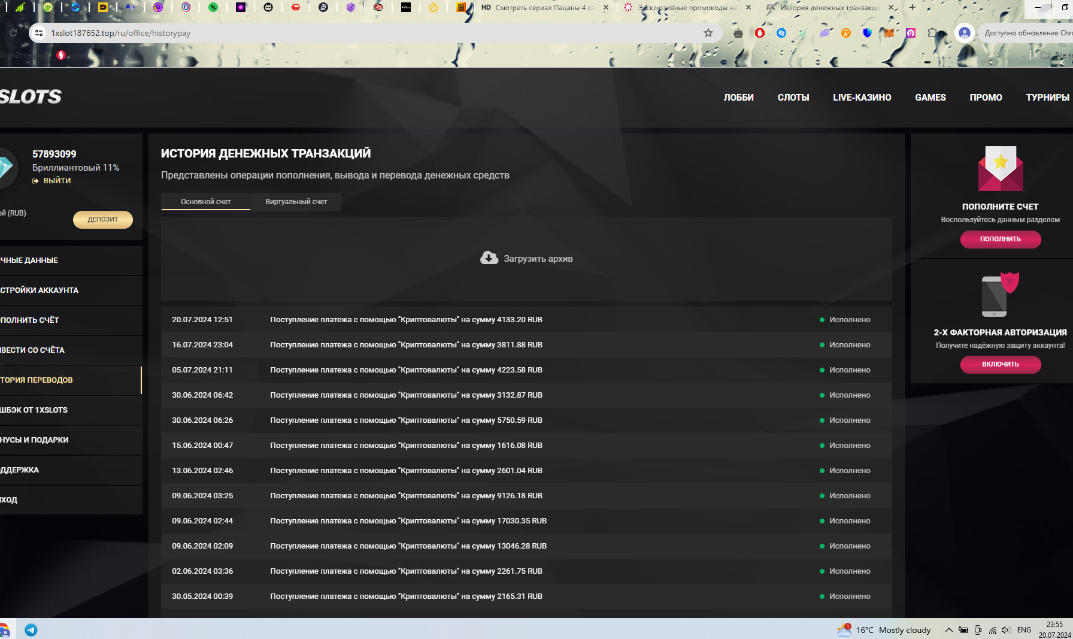The height and width of the screenshot is (639, 1073).
Task: Open the Chrome profile avatar icon
Action: pos(964,33)
